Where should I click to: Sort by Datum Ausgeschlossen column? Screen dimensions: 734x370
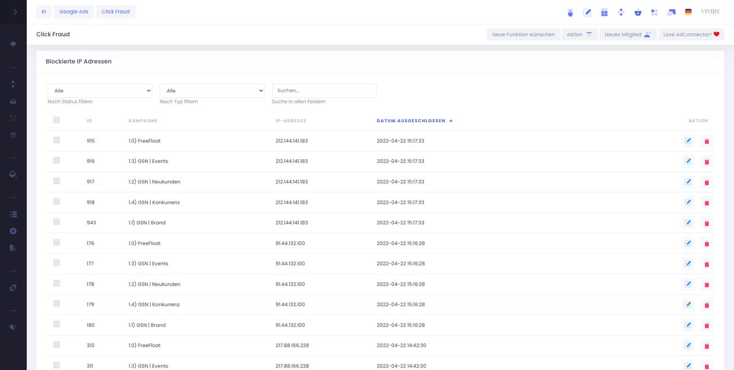415,121
